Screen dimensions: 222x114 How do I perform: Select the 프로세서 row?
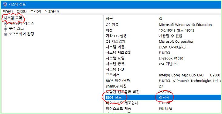tap(163, 75)
